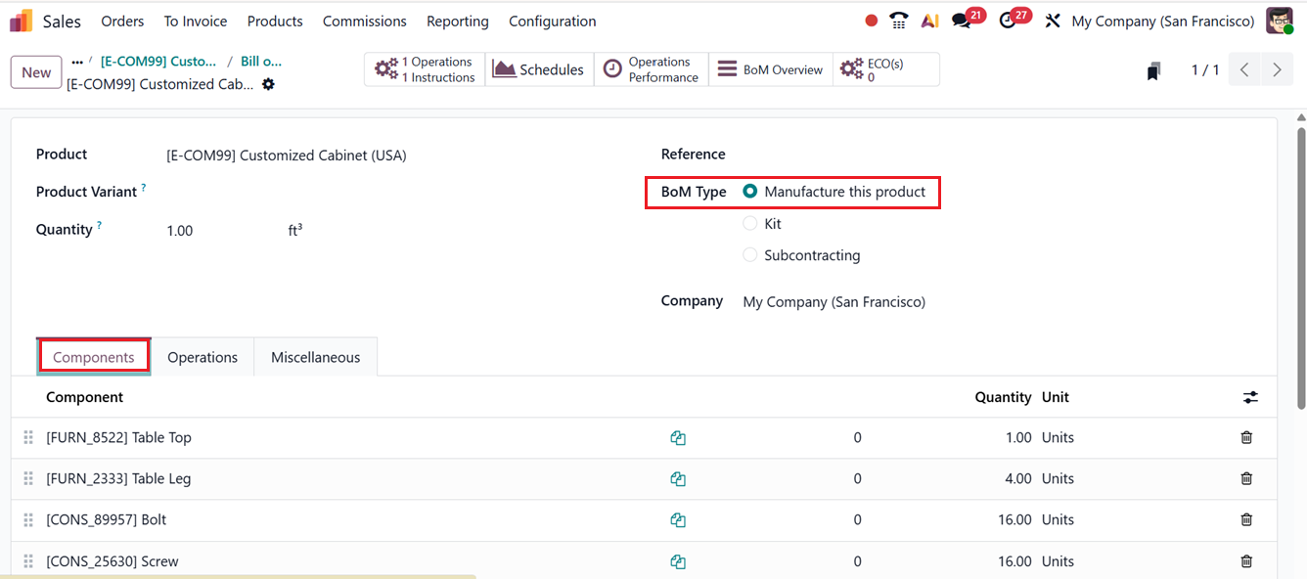Image resolution: width=1307 pixels, height=579 pixels.
Task: Select the Kit BoM type
Action: tap(750, 224)
